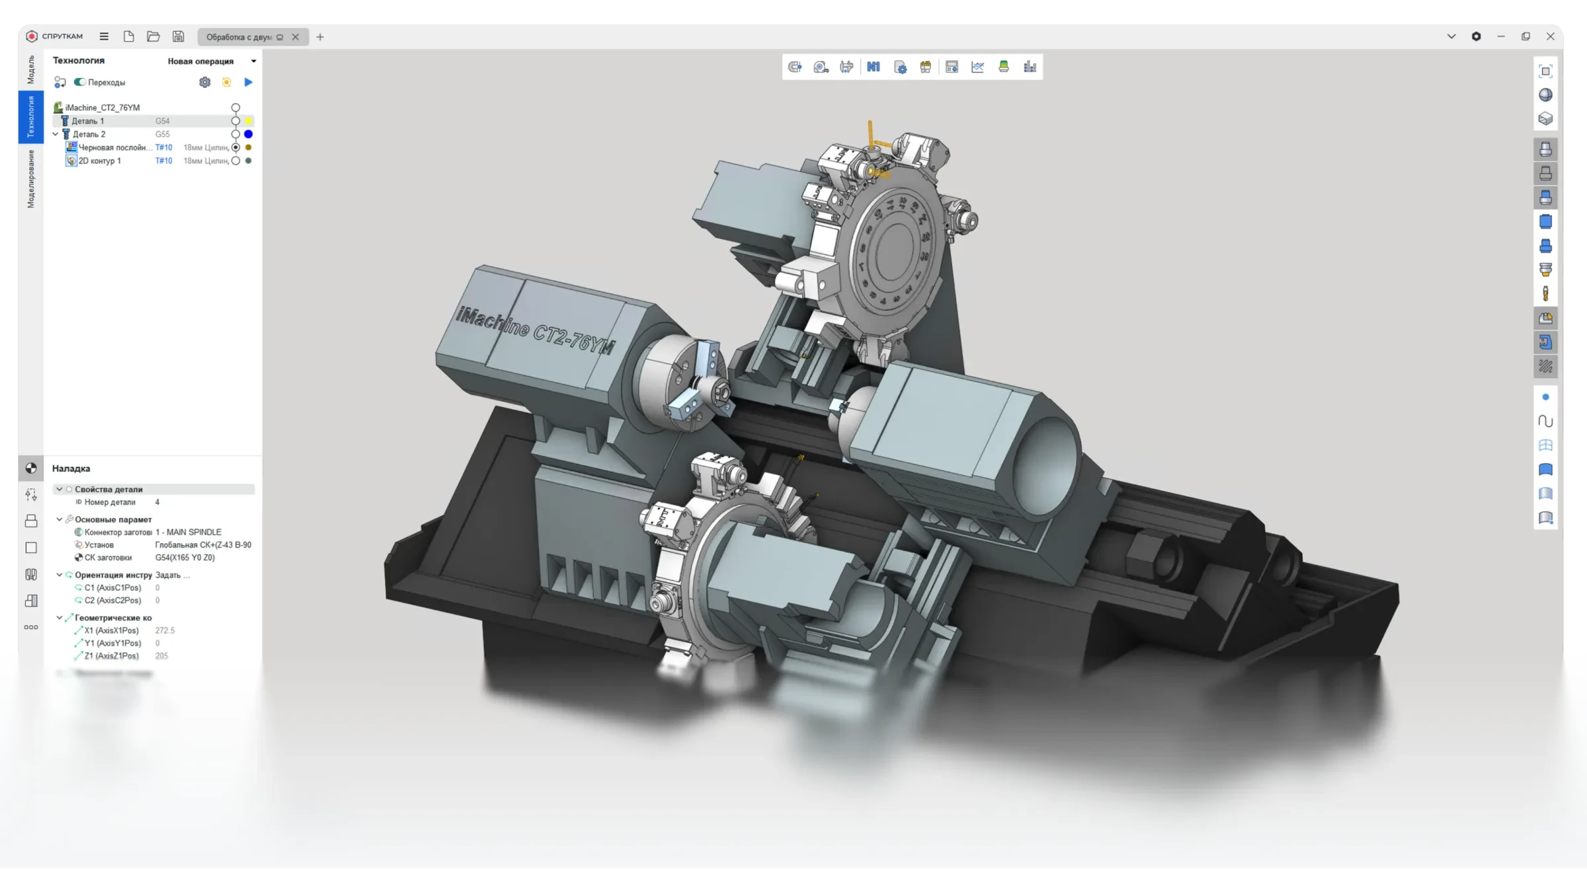Image resolution: width=1587 pixels, height=892 pixels.
Task: Select radio circle for iMachine_CT2_76YM
Action: [x=235, y=108]
